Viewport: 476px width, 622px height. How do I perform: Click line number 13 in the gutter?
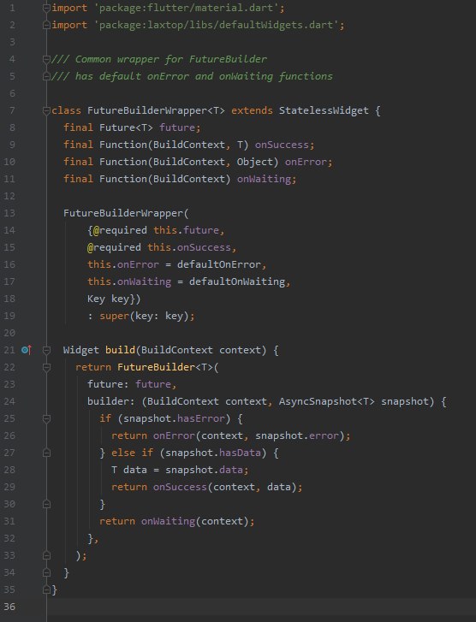(9, 213)
